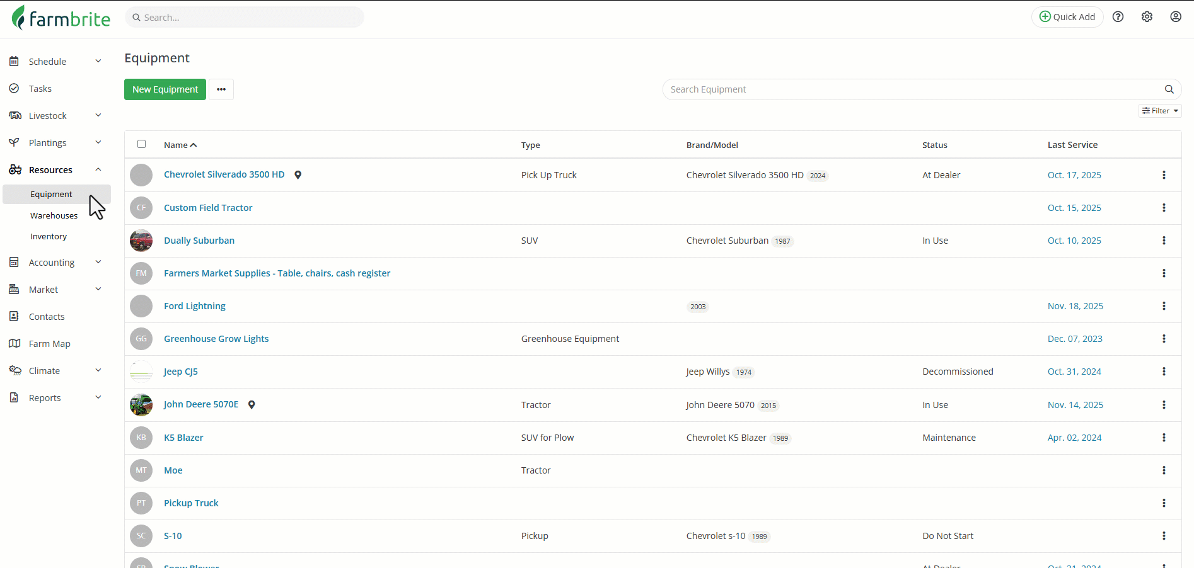Screen dimensions: 1194x568
Task: Open the Jeep CJ5 equipment link
Action: pyautogui.click(x=181, y=372)
